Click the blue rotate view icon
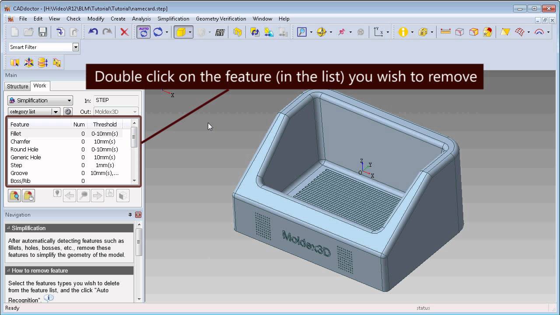The image size is (560, 315). tap(157, 32)
